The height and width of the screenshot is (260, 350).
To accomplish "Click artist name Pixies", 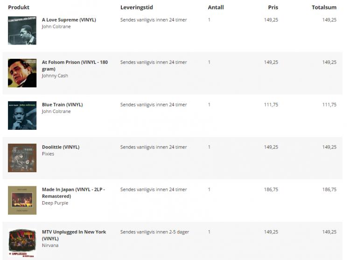I will 48,154.
